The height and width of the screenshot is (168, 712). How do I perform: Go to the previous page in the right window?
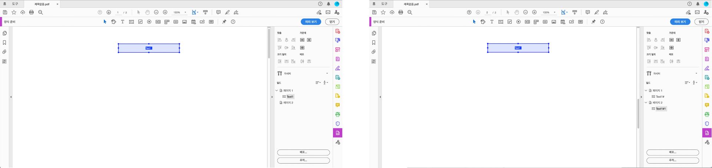click(469, 12)
